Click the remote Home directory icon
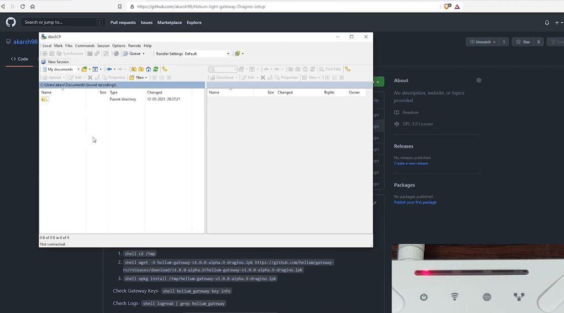564x313 pixels. coord(305,69)
